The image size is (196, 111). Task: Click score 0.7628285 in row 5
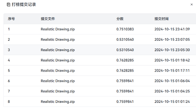pyautogui.click(x=125, y=71)
